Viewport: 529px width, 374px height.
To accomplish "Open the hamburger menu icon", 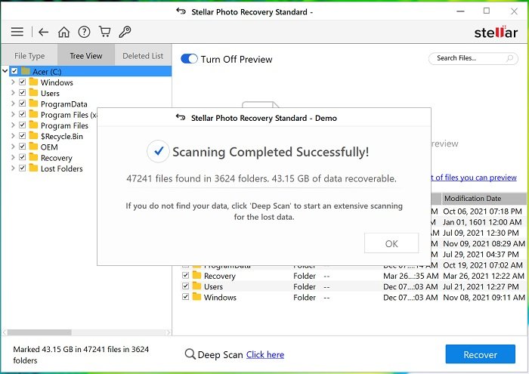I will coord(17,32).
